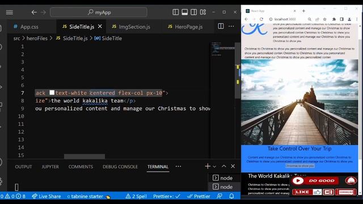The height and width of the screenshot is (204, 363).
Task: Click the red LIKE overlay button
Action: [x=307, y=192]
